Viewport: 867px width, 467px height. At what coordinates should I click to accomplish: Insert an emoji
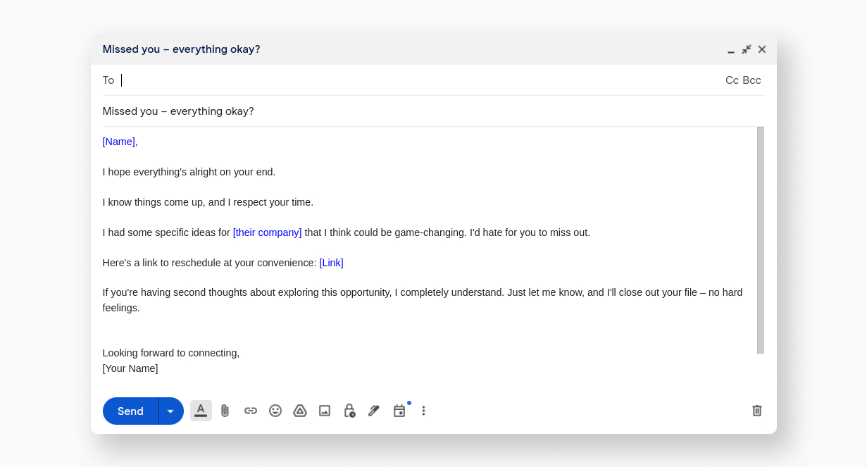point(275,411)
